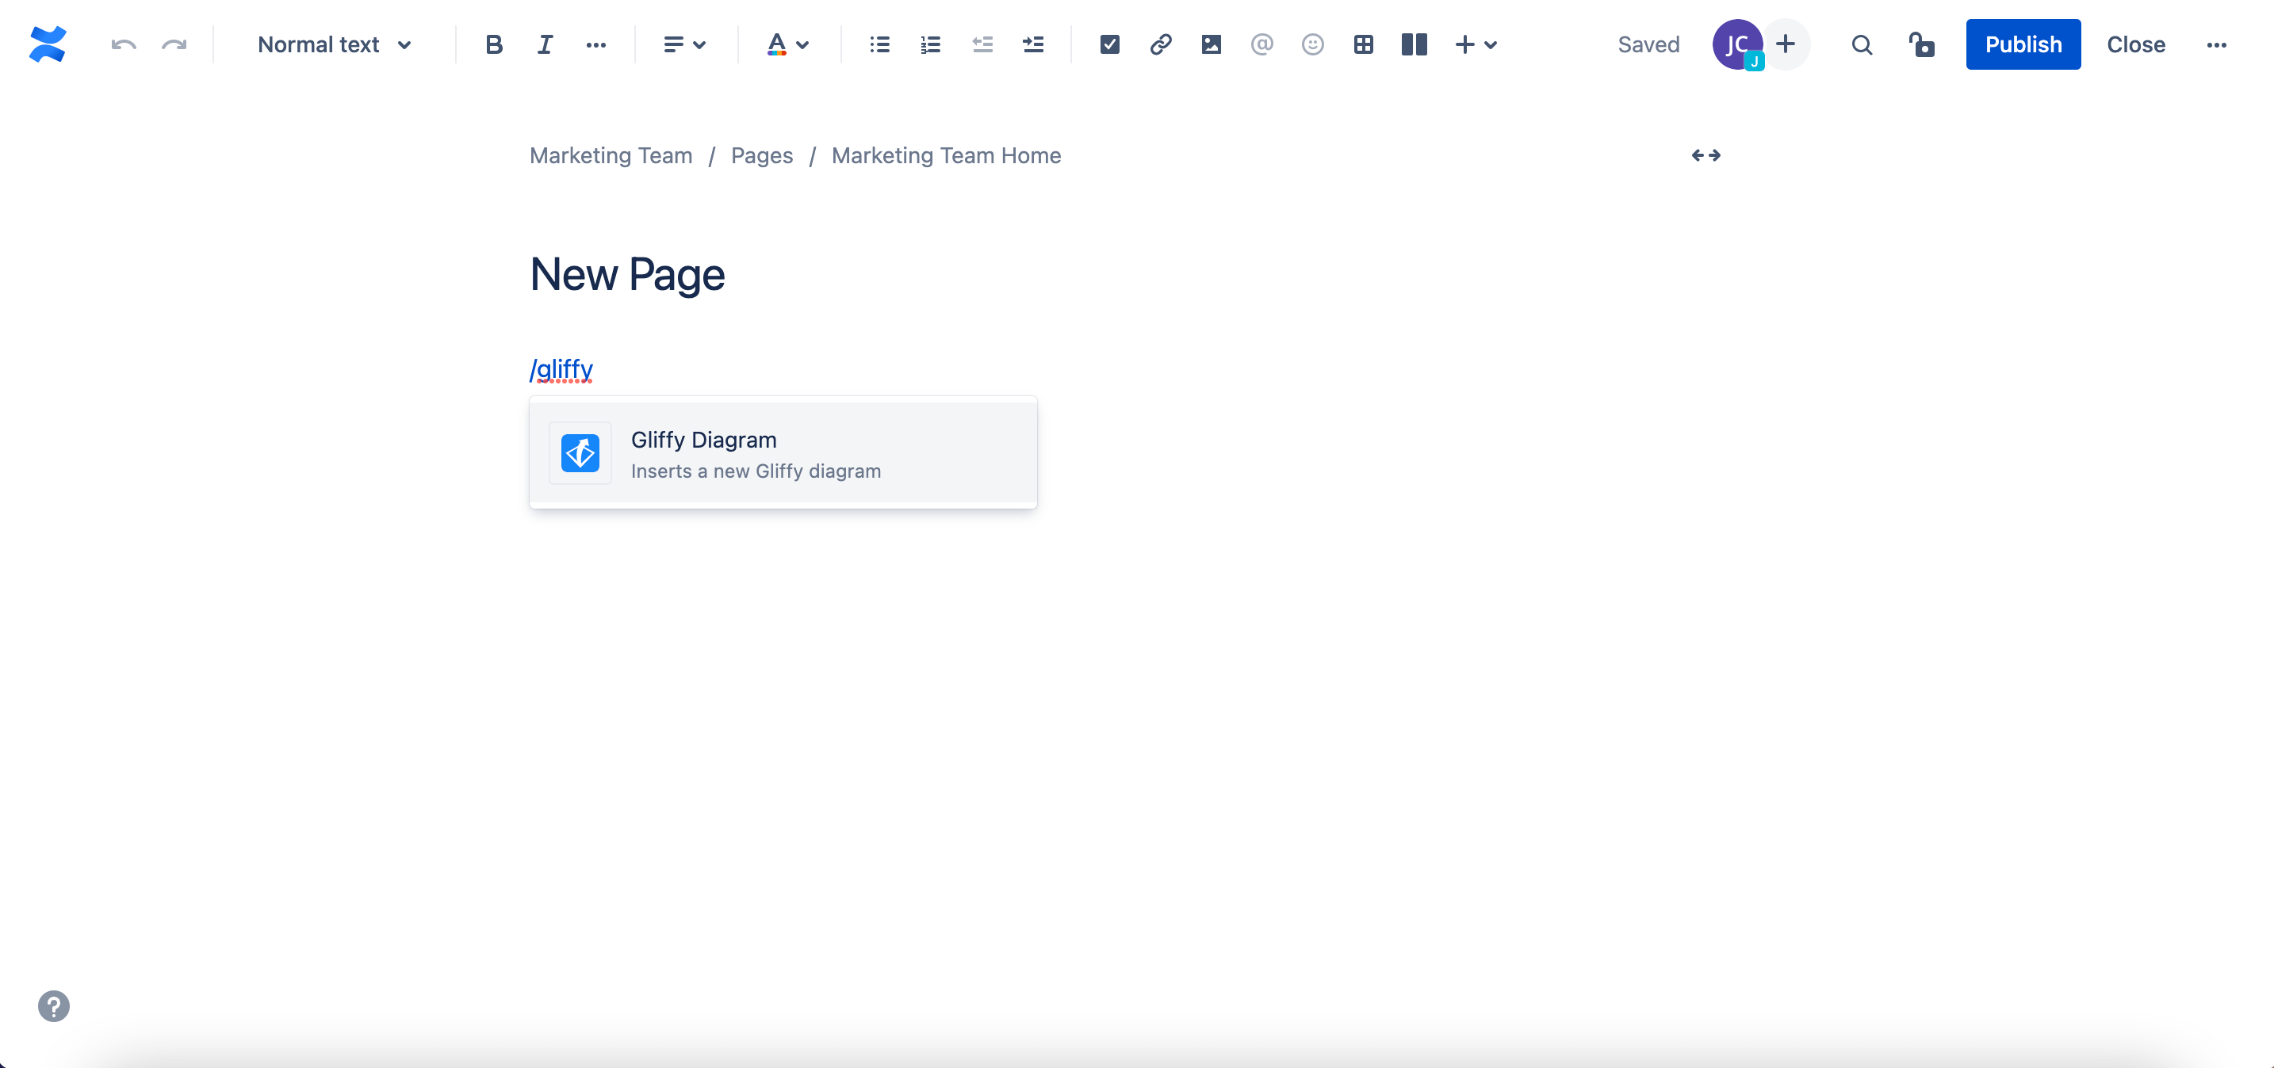Open the Pages breadcrumb link
This screenshot has width=2274, height=1068.
coord(761,155)
